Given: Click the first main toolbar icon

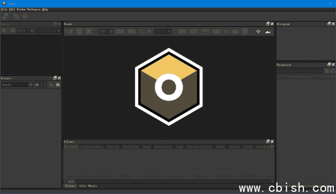Looking at the screenshot, I should 5,16.
